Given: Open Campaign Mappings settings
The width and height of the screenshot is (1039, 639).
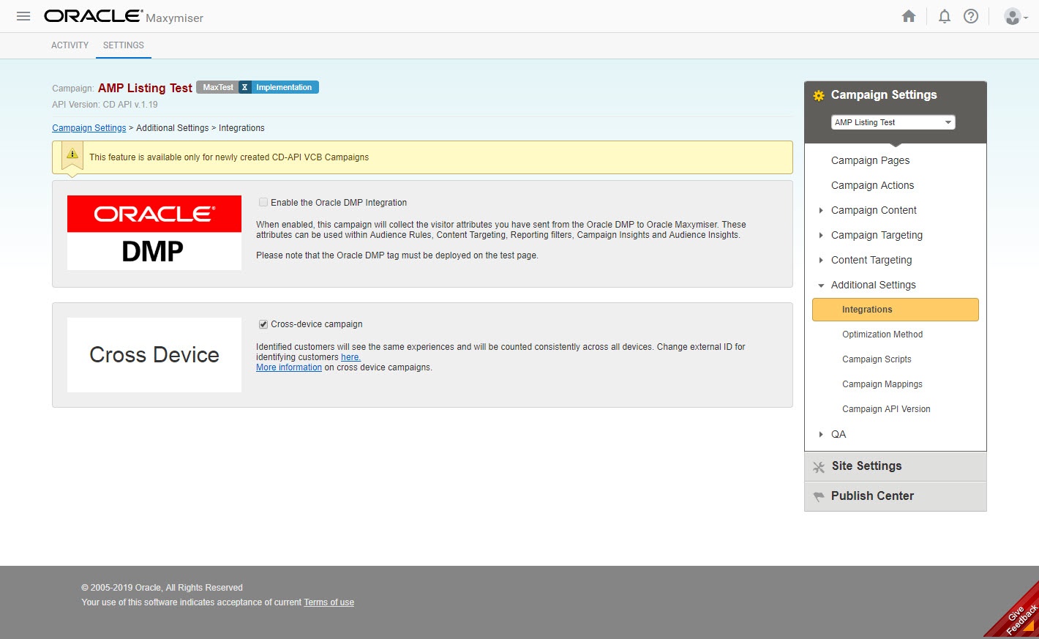Looking at the screenshot, I should 882,384.
